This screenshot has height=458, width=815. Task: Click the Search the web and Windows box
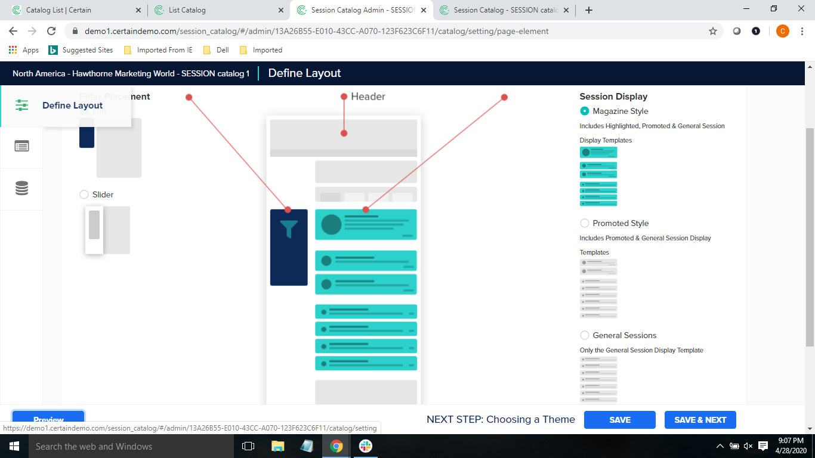coord(130,446)
